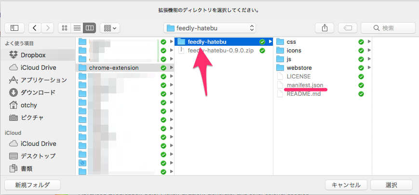Image resolution: width=419 pixels, height=195 pixels.
Task: Open 書類 in the sidebar
Action: point(38,169)
